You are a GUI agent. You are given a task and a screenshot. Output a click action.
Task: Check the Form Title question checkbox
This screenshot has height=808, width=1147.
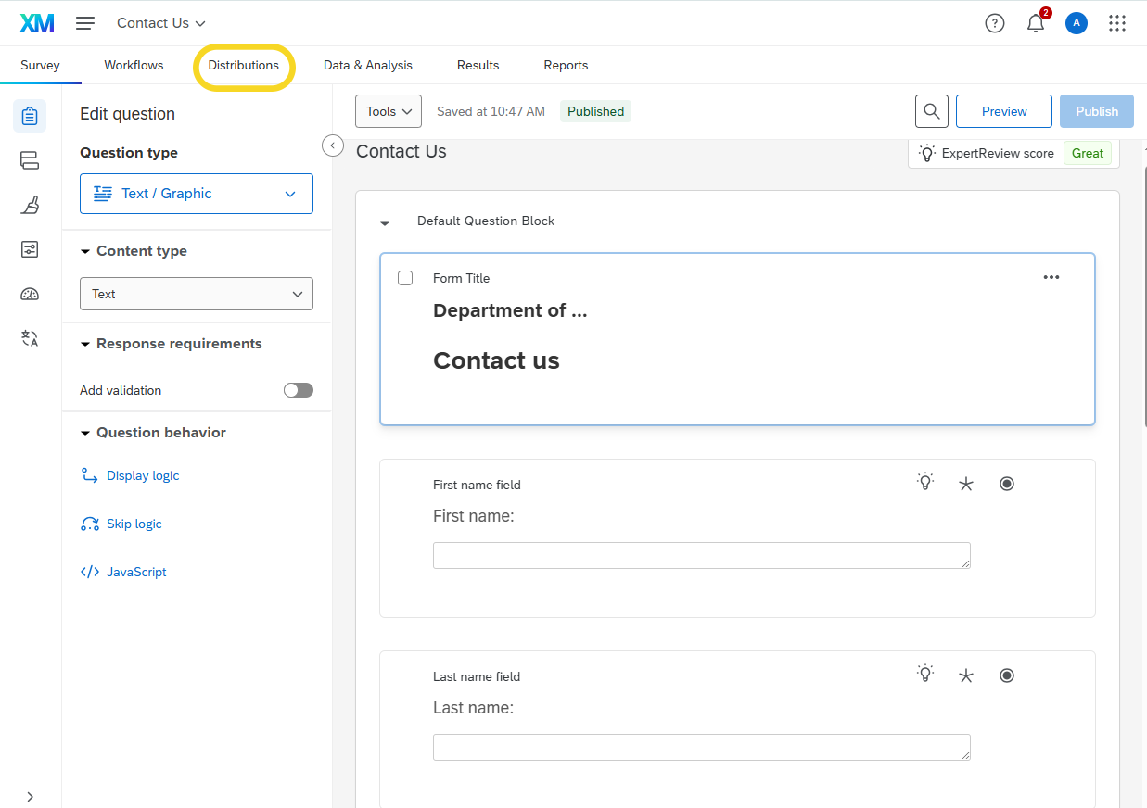coord(405,278)
